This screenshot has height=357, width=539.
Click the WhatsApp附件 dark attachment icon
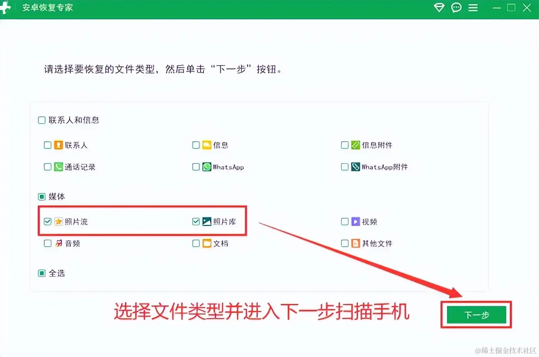pyautogui.click(x=355, y=167)
